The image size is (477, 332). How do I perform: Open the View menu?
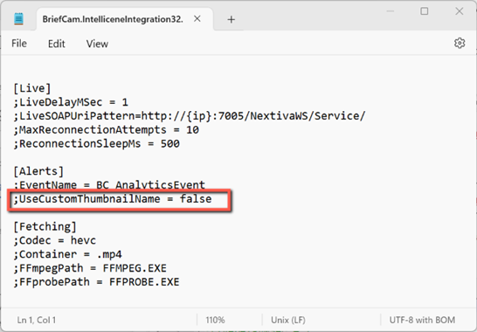(97, 44)
